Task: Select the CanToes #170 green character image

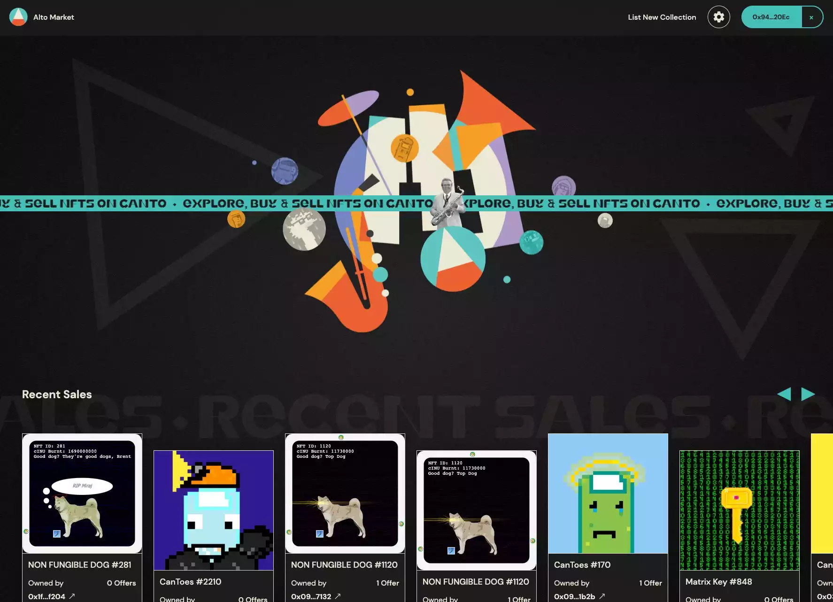Action: [x=608, y=493]
